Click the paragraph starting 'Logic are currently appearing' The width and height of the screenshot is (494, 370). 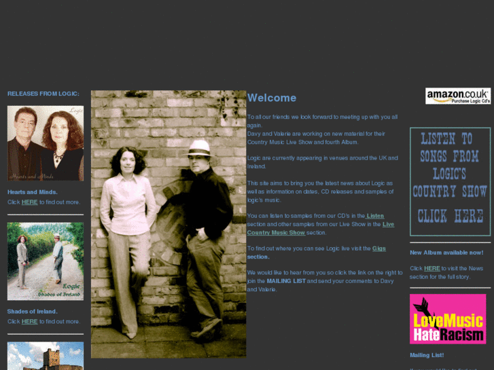(323, 162)
